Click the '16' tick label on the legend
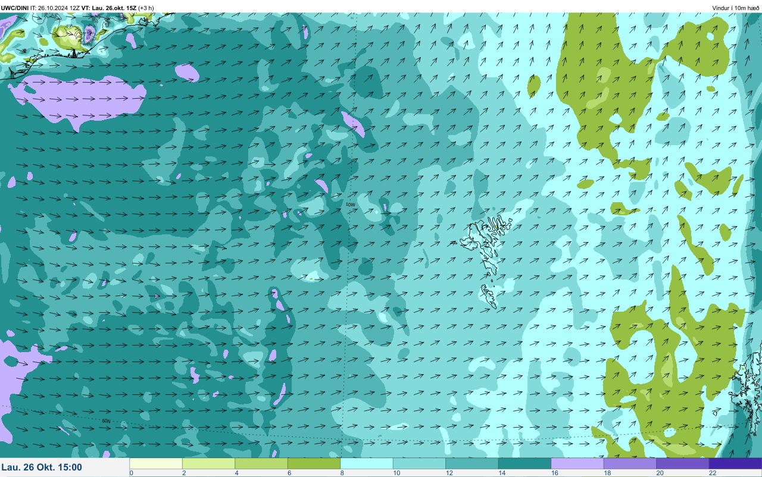 [x=555, y=473]
